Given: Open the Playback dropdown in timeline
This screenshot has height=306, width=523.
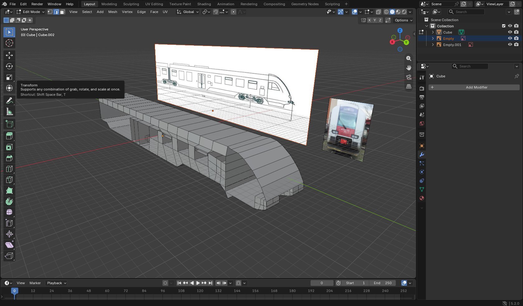Looking at the screenshot, I should pyautogui.click(x=57, y=283).
